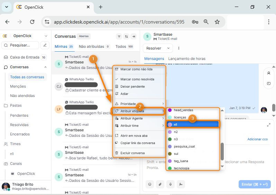Open the OpenClick account switcher dropdown
Image resolution: width=276 pixels, height=195 pixels.
tap(46, 36)
